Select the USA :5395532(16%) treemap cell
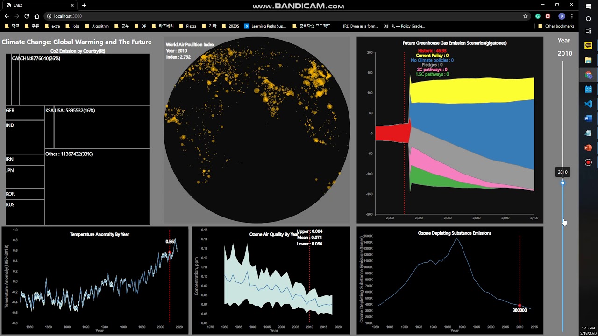The height and width of the screenshot is (336, 598). 102,127
